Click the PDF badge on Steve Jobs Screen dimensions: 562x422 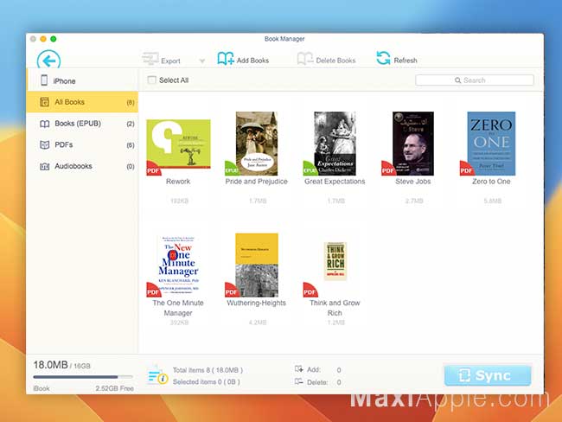point(388,169)
